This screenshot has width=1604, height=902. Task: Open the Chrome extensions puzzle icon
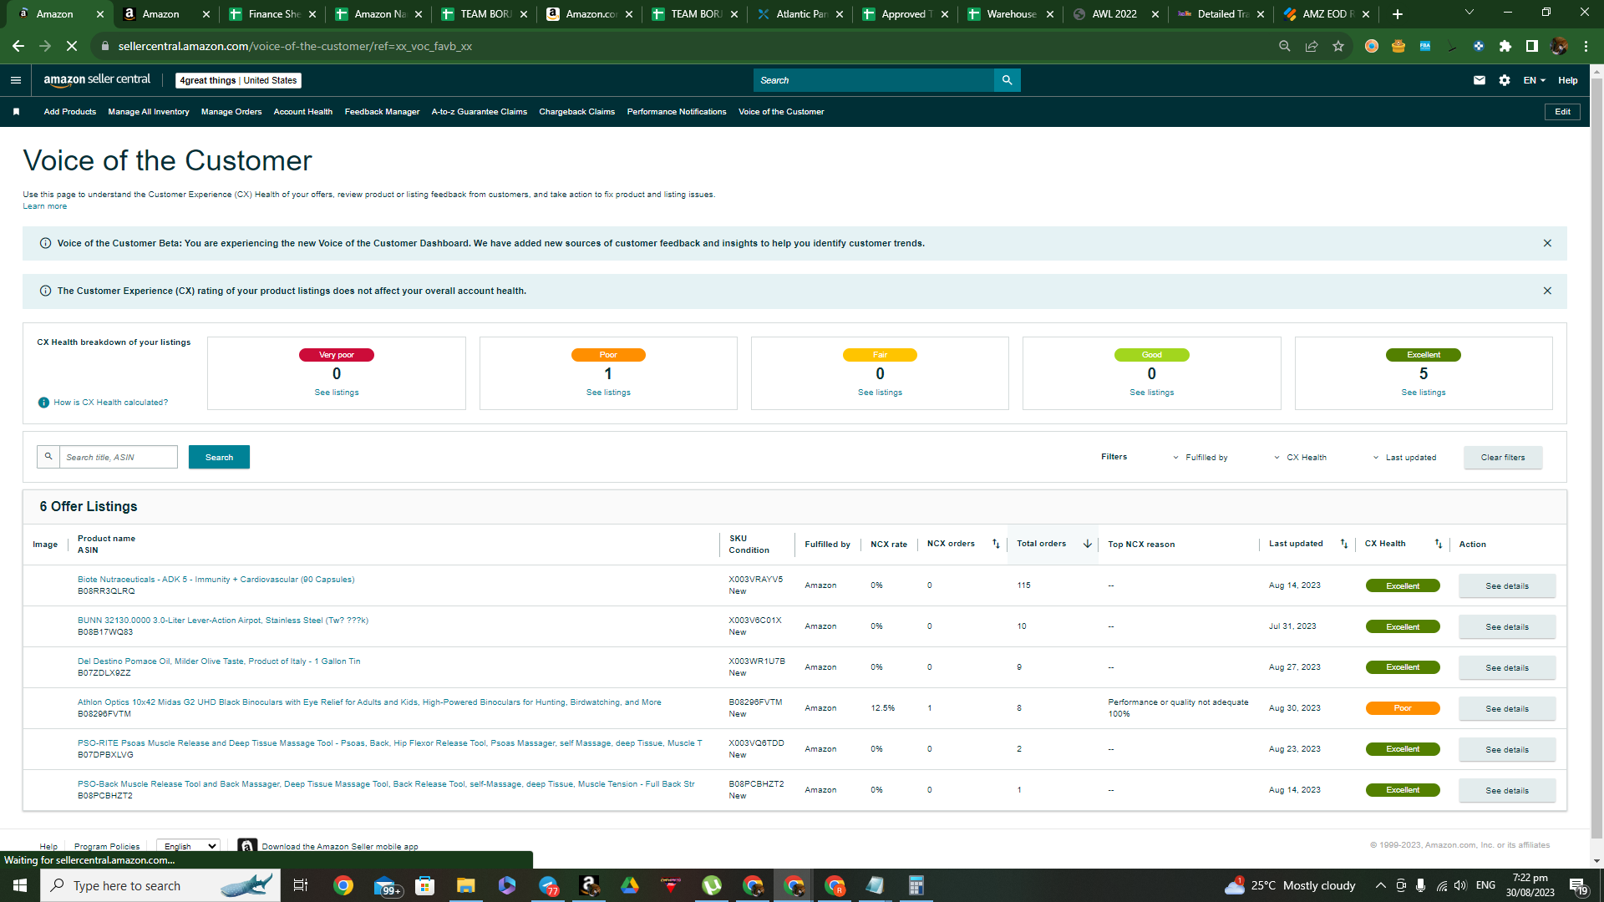pos(1505,46)
